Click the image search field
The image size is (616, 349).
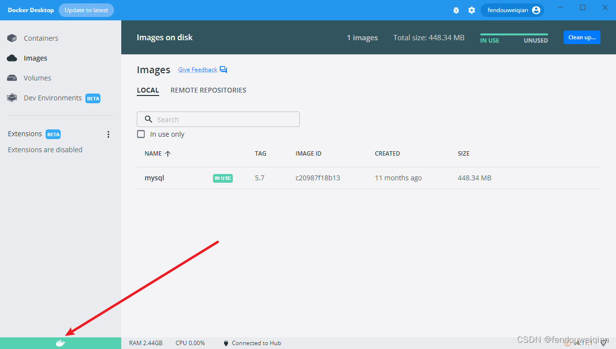point(218,119)
